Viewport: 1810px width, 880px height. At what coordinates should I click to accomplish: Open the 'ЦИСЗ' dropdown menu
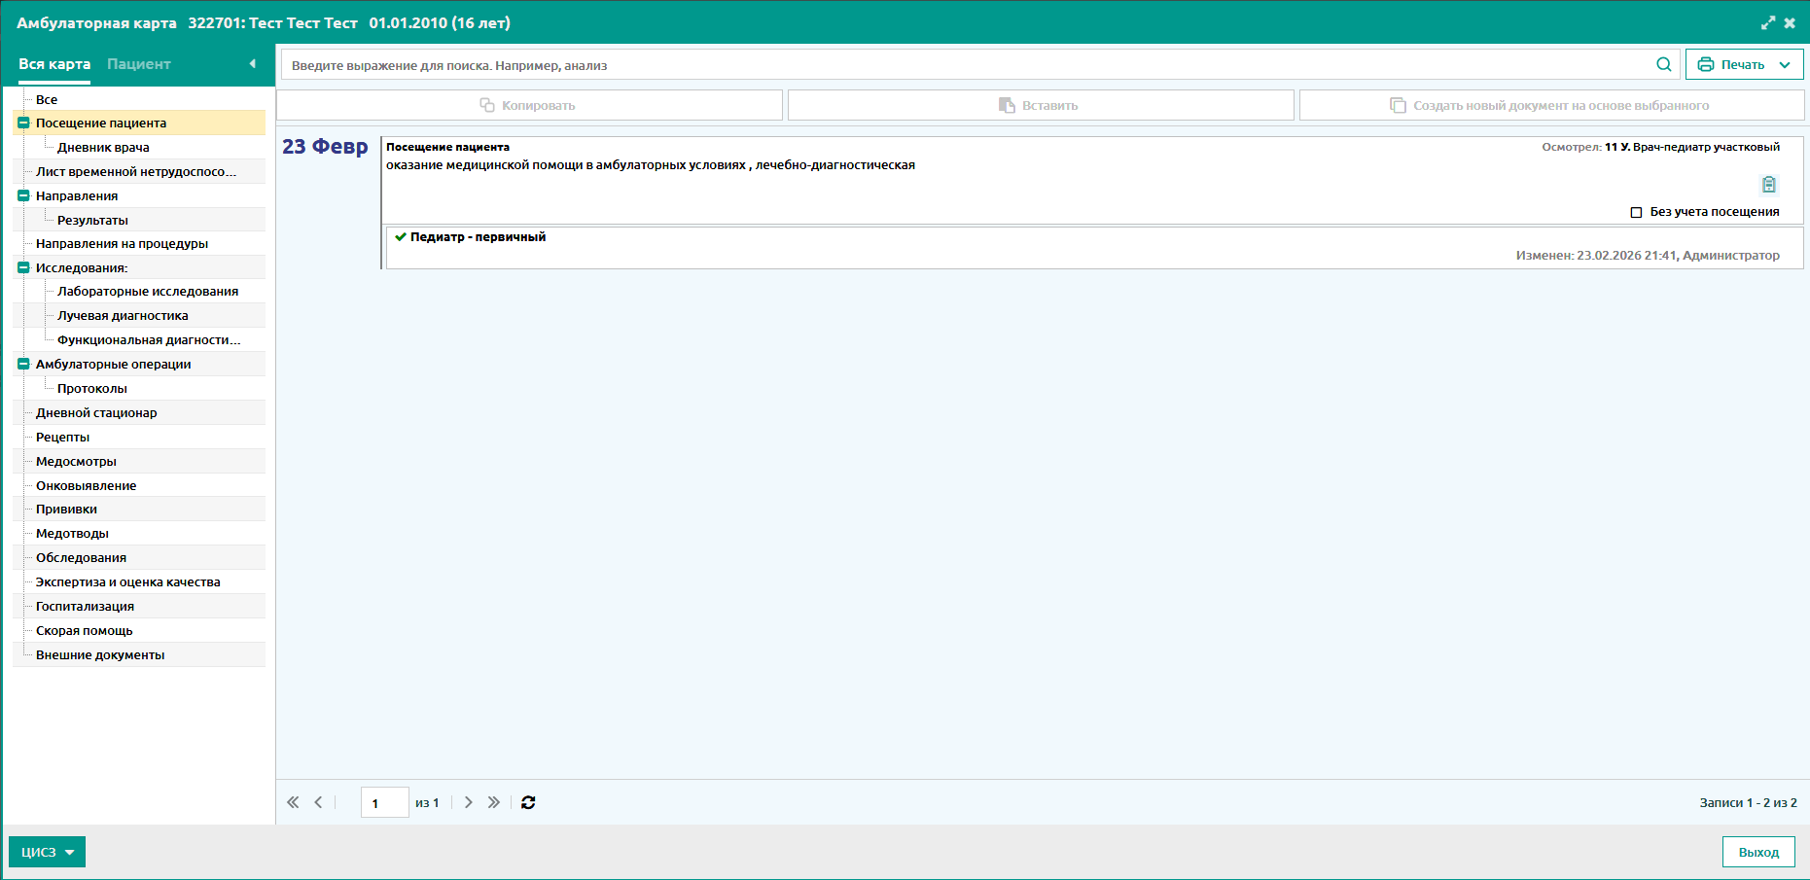click(x=47, y=852)
